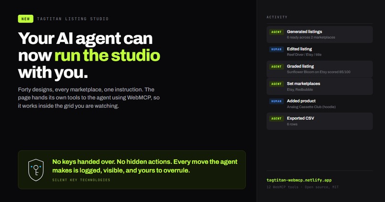Click HUMAN badge beside Edited listing

coord(277,49)
